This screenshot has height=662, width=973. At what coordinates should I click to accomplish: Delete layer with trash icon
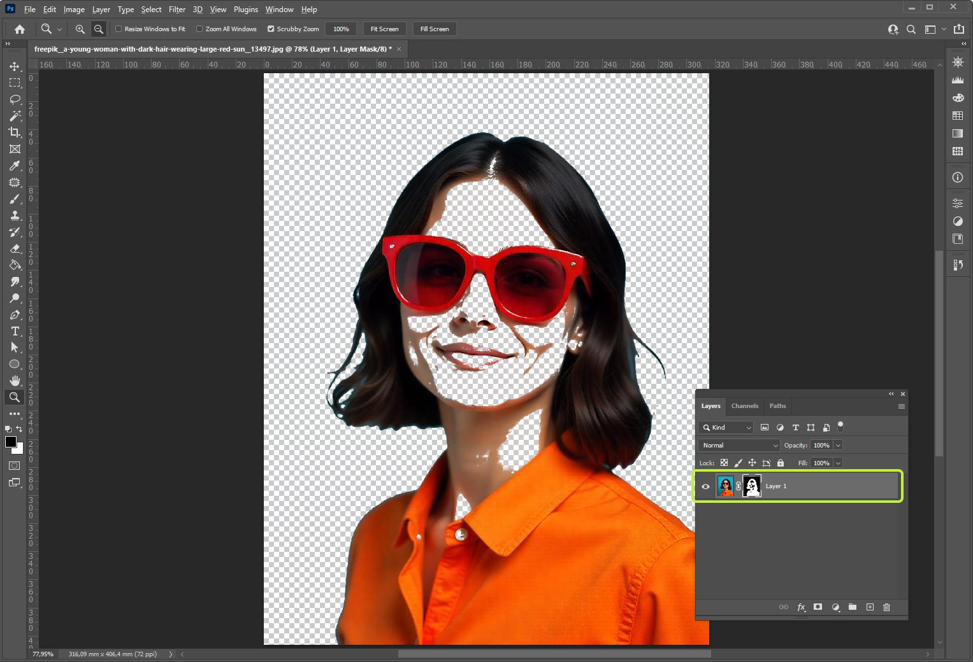886,607
